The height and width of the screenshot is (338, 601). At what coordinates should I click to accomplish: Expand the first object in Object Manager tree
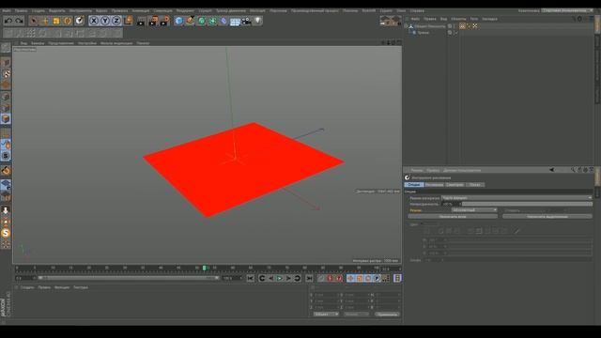click(406, 26)
